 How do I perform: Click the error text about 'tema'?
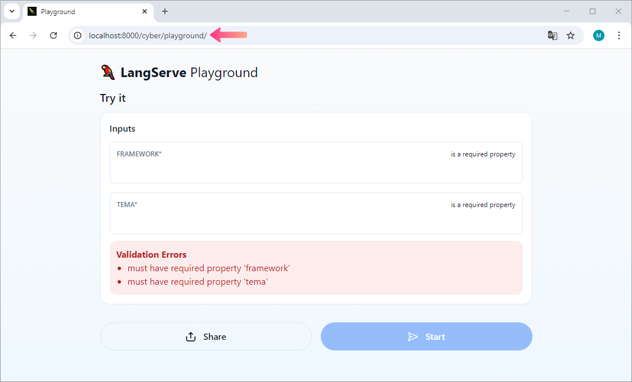click(198, 282)
